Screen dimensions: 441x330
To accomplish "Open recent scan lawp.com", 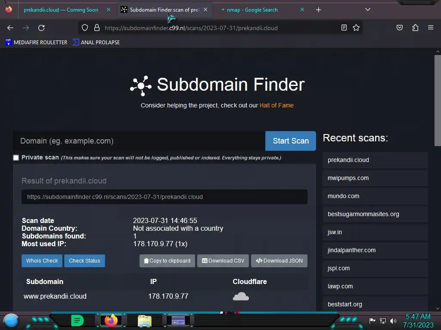I will 375,286.
